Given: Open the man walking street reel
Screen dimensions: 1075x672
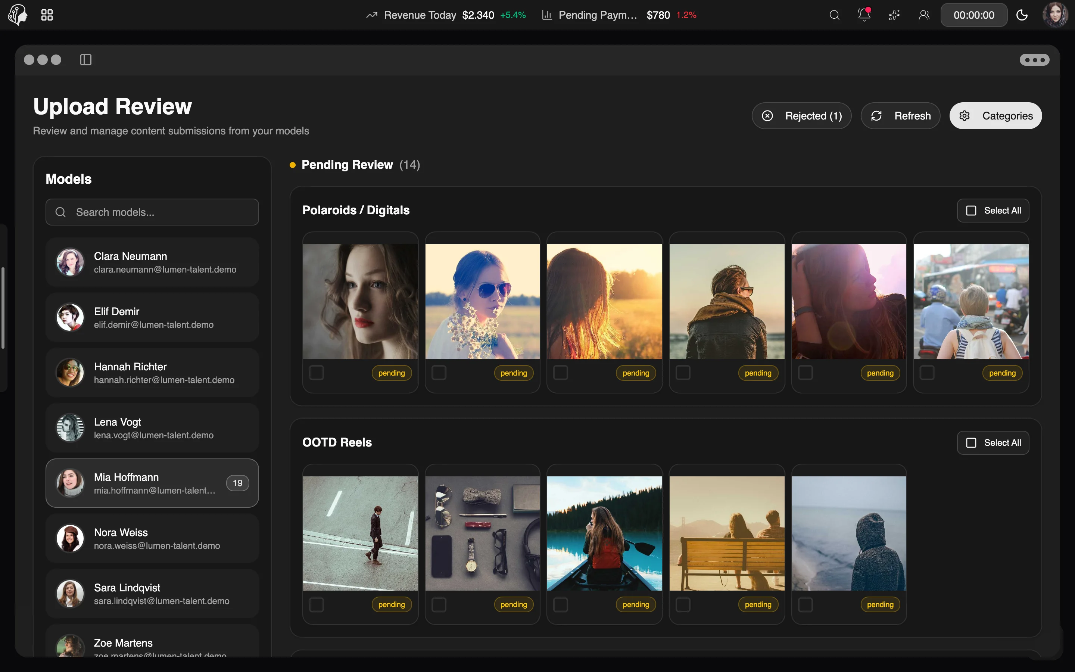Looking at the screenshot, I should (x=360, y=533).
